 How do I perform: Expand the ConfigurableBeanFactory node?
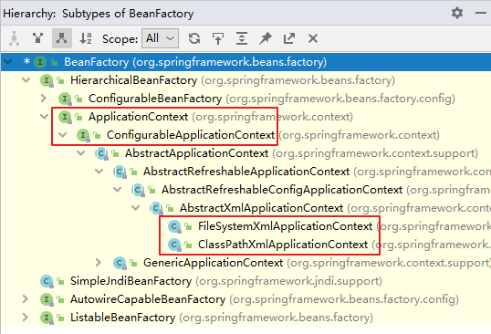click(x=44, y=99)
